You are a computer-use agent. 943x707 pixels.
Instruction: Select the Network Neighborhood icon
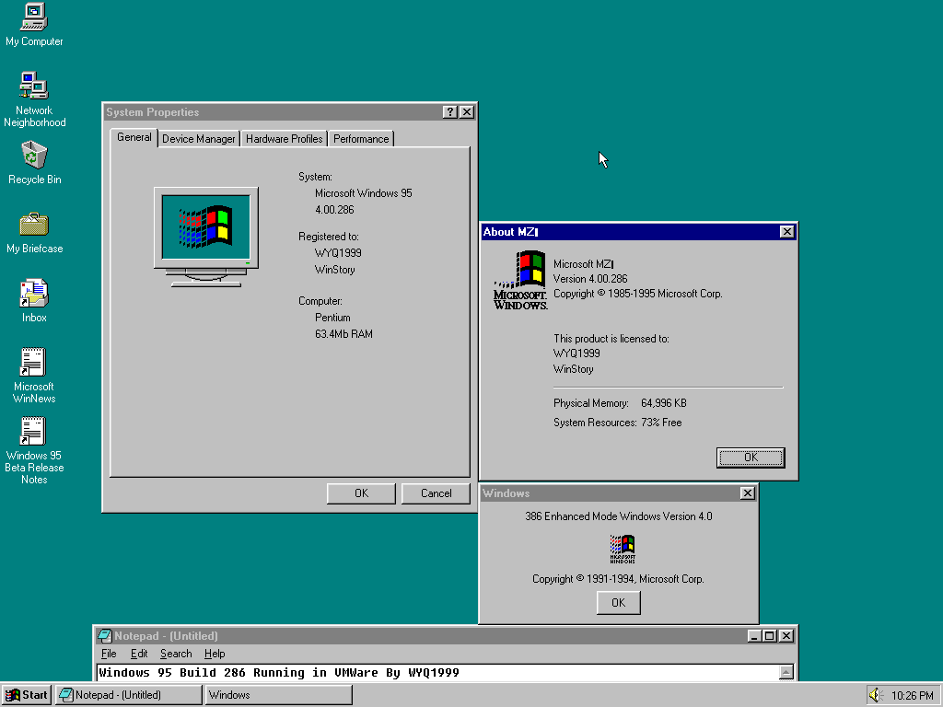pyautogui.click(x=34, y=87)
